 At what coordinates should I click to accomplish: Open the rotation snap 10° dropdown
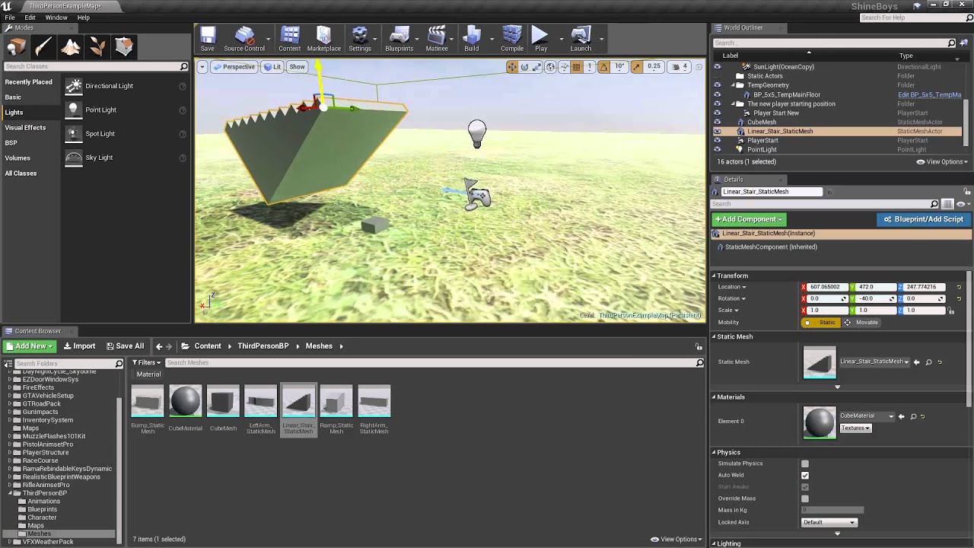tap(619, 67)
